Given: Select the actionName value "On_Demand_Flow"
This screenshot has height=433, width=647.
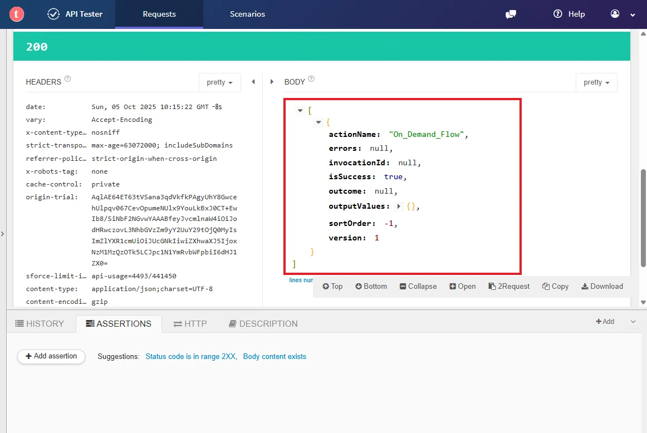Looking at the screenshot, I should 427,135.
